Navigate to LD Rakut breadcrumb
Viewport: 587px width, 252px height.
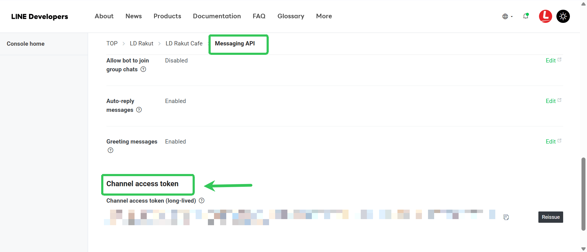pyautogui.click(x=142, y=44)
